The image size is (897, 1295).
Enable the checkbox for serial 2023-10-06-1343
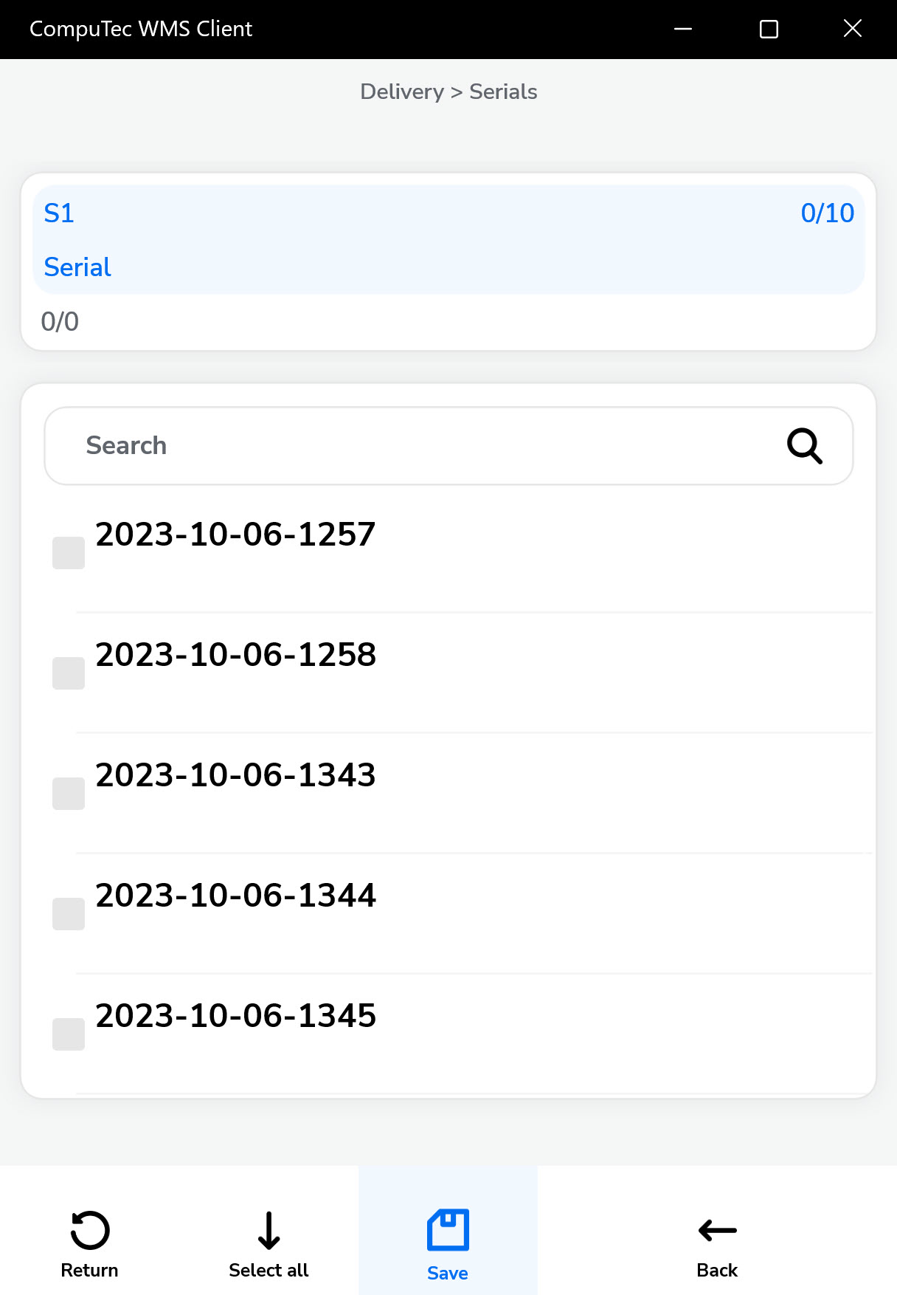click(69, 794)
